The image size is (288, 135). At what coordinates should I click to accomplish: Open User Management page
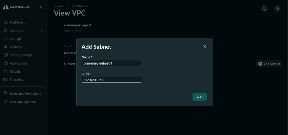pos(23,102)
